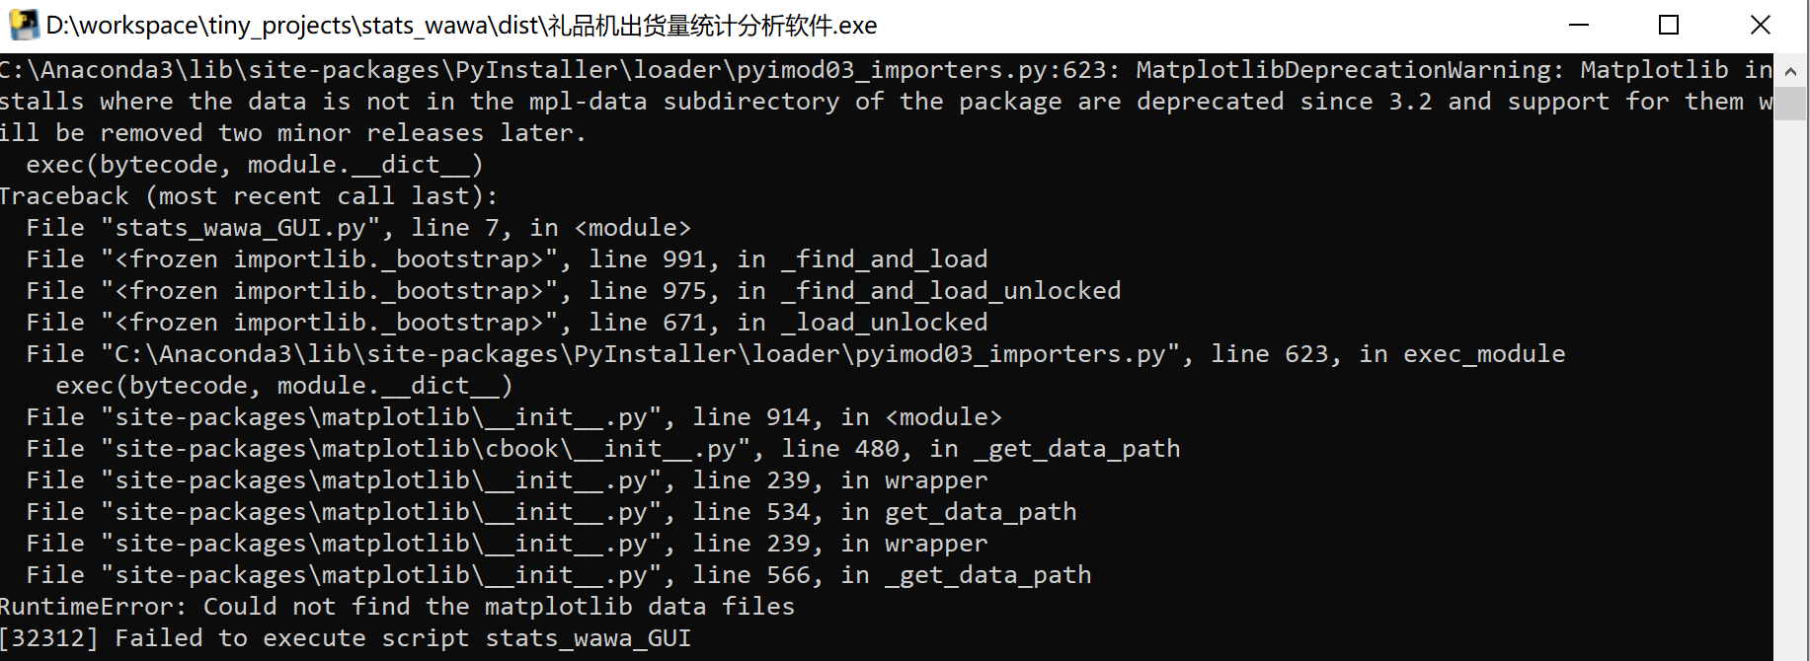The height and width of the screenshot is (661, 1810).
Task: Click the "Failed to execute script" line
Action: [x=346, y=638]
